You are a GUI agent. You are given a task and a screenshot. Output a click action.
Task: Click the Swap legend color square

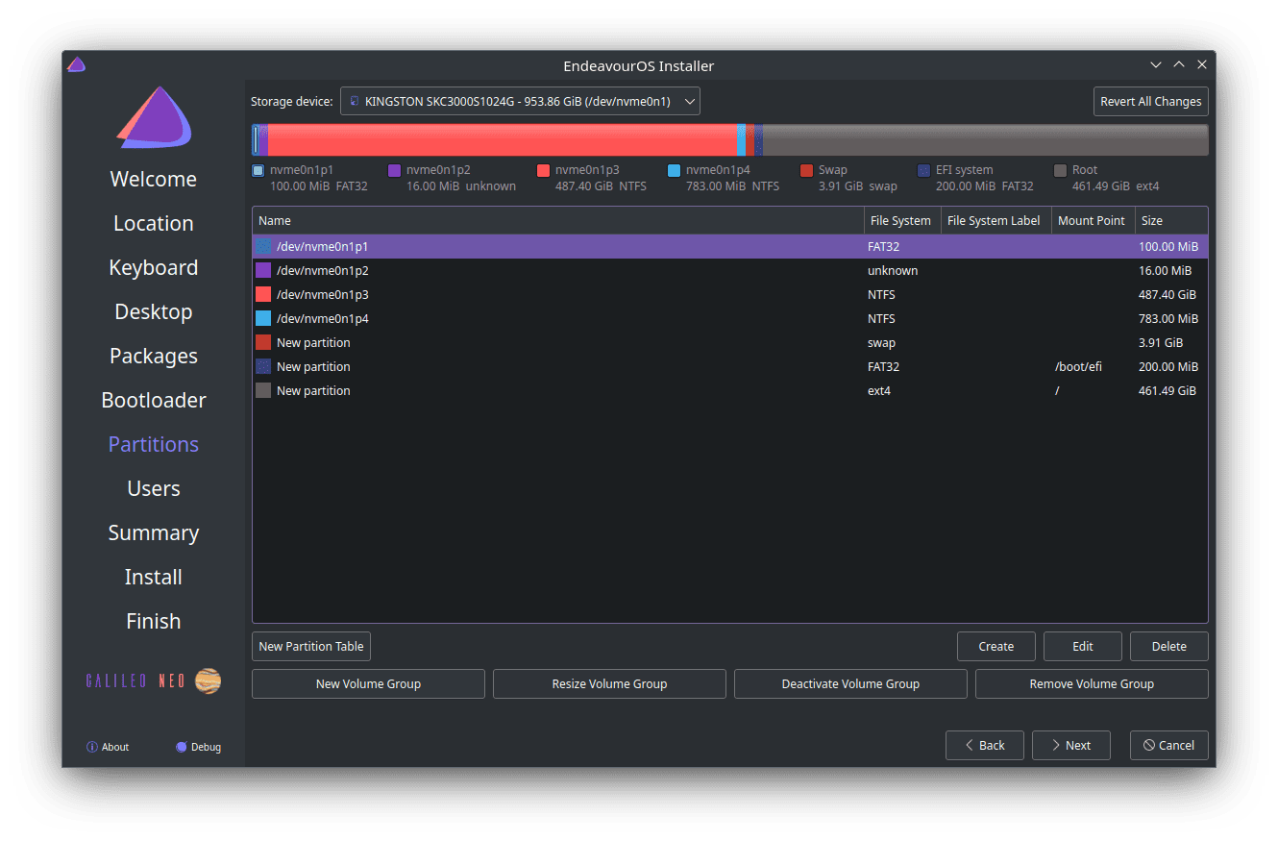(807, 170)
